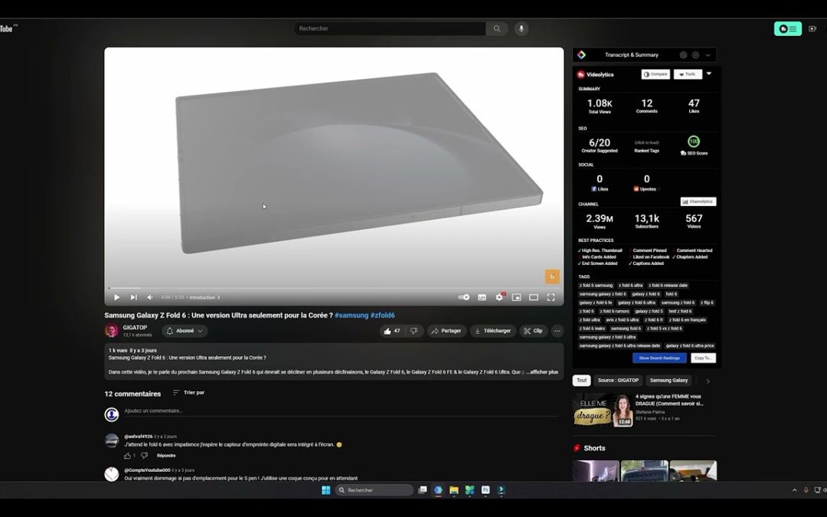827x517 pixels.
Task: Open the Abonné subscription dropdown
Action: coord(185,331)
